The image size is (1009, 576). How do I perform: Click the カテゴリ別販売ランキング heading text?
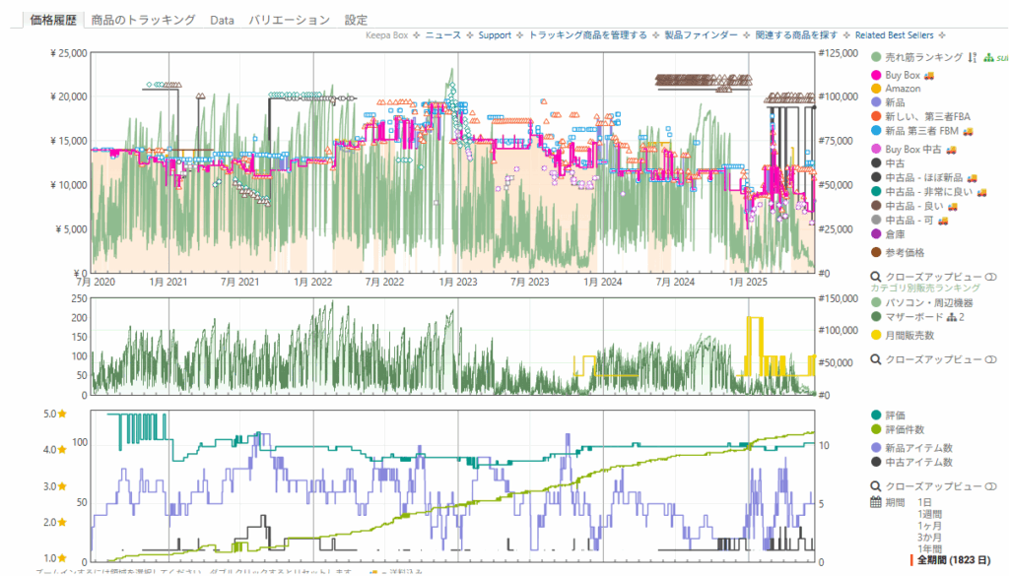(925, 288)
